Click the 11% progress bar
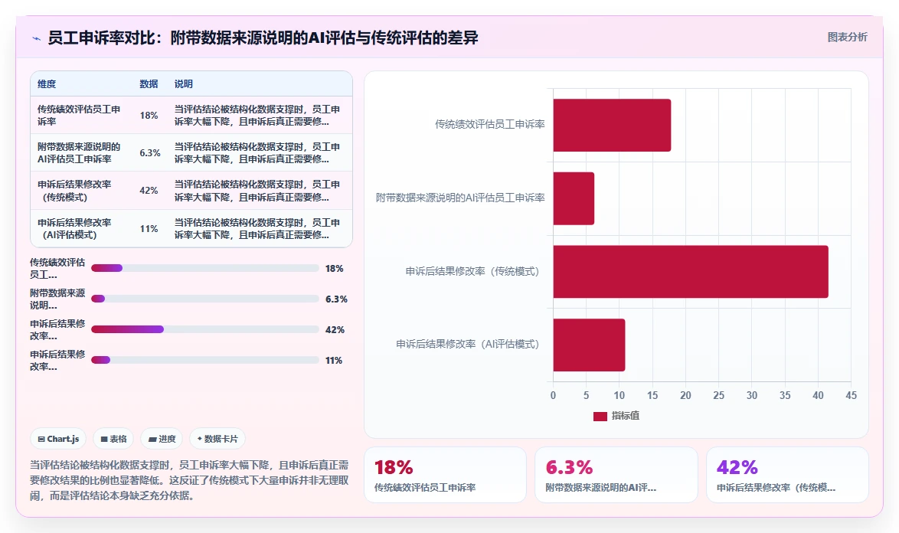The image size is (899, 533). 204,360
